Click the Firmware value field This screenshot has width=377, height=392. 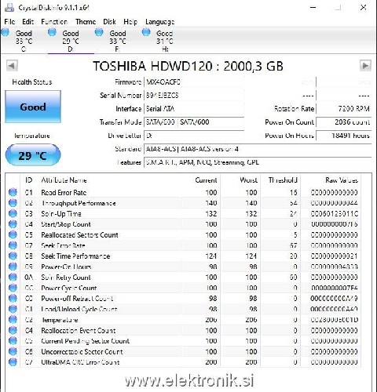click(194, 82)
